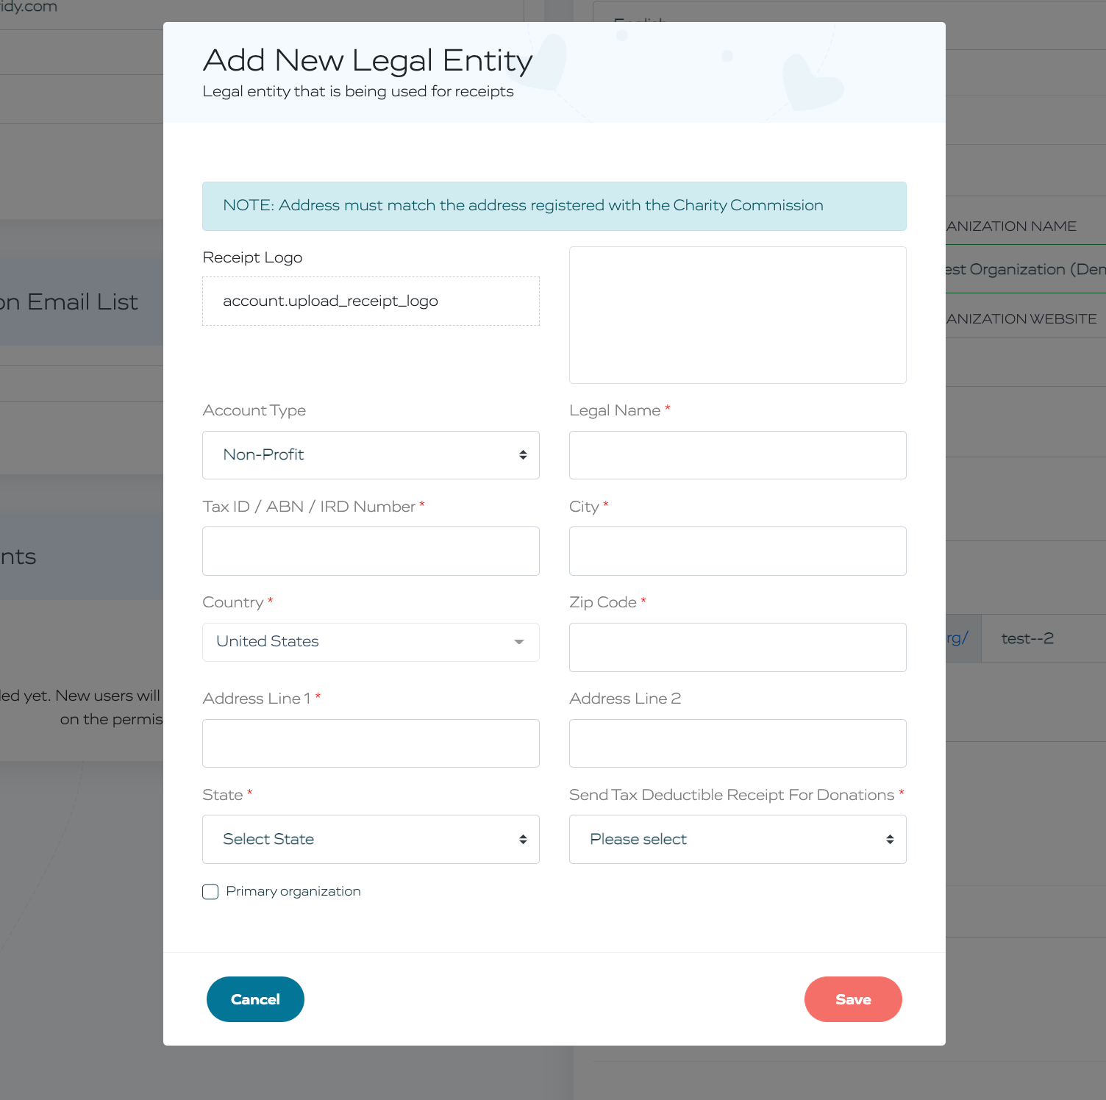Save the new legal entity
Screen dimensions: 1106x1100
[853, 999]
